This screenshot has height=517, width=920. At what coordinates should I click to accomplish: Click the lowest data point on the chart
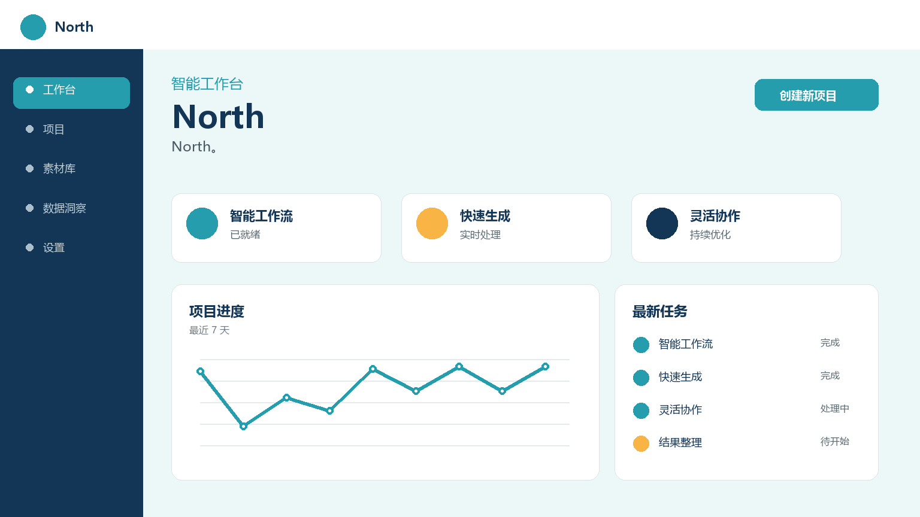pyautogui.click(x=243, y=426)
